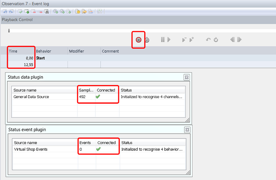Click the green checkmark window toolbar icon

(20, 11)
